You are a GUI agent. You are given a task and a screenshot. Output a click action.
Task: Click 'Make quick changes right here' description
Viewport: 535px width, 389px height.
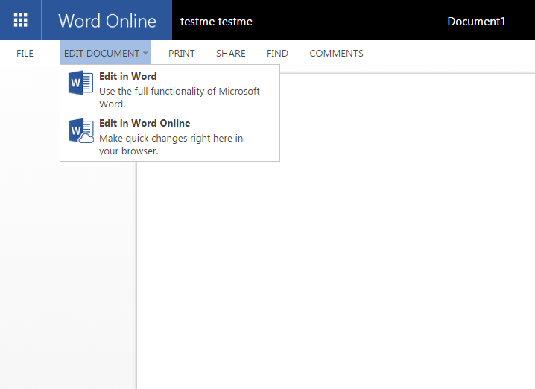click(171, 145)
